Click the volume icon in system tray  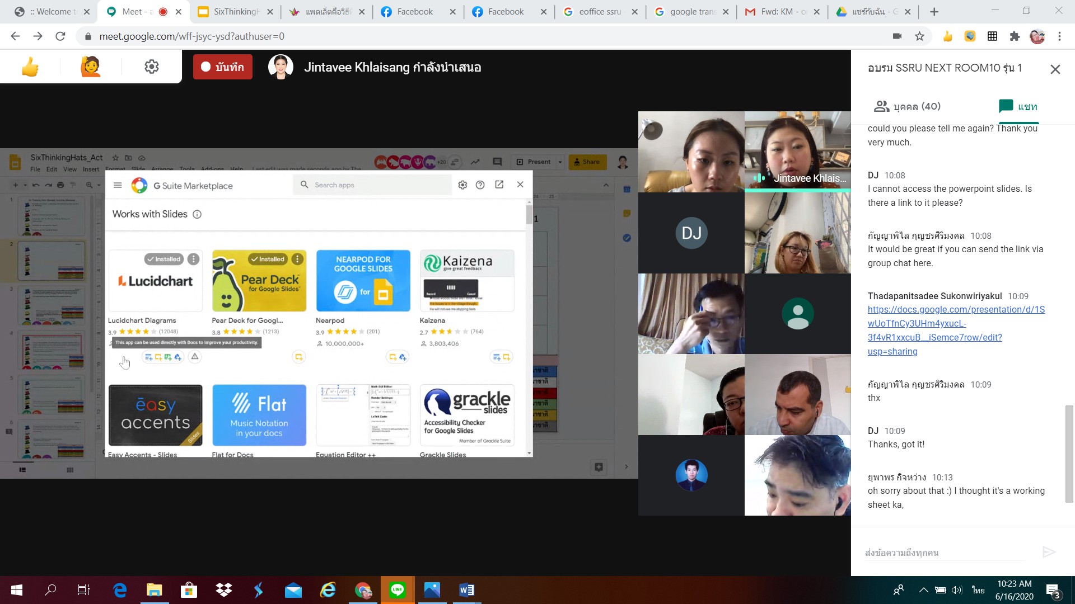tap(956, 590)
